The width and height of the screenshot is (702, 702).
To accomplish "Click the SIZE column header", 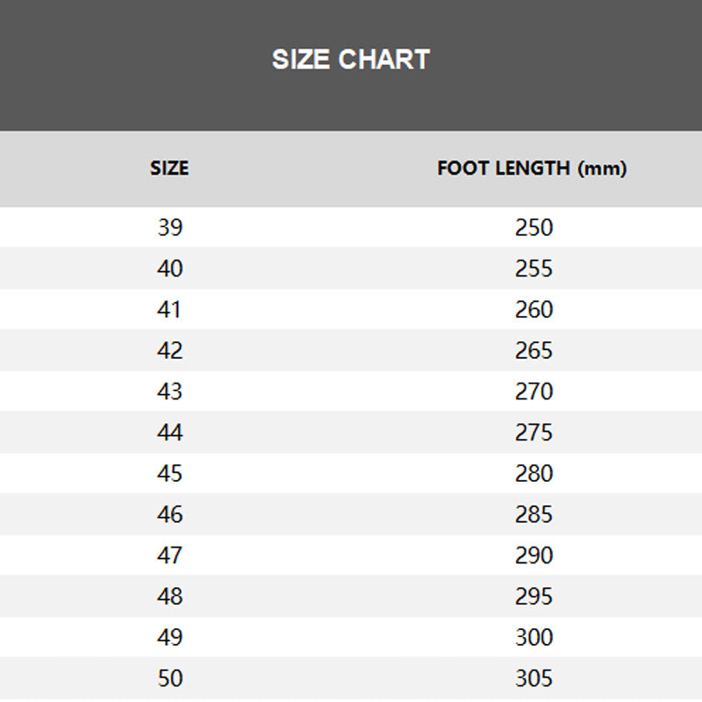I will (169, 168).
